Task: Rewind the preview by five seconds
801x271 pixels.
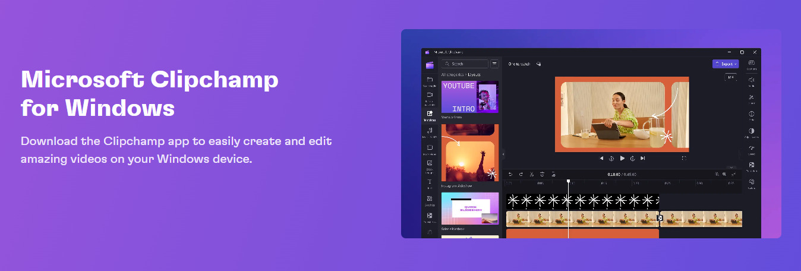Action: click(x=611, y=158)
